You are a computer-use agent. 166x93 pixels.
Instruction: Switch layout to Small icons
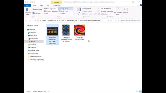click(x=63, y=11)
